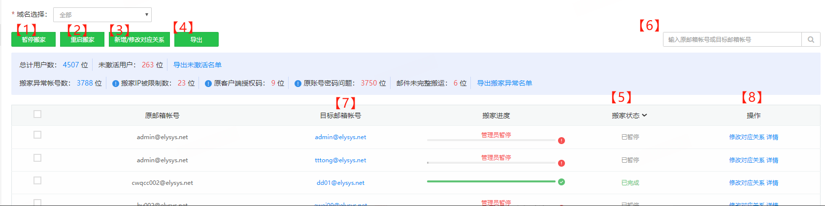825x206 pixels.
Task: Click authorization code count 9
Action: coord(273,83)
